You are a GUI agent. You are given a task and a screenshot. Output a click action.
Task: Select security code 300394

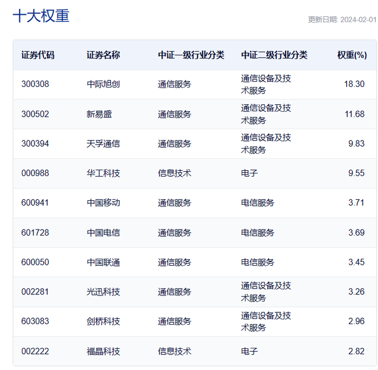(x=35, y=144)
